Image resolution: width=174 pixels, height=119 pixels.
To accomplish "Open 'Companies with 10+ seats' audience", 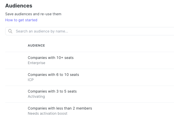I will click(51, 58).
